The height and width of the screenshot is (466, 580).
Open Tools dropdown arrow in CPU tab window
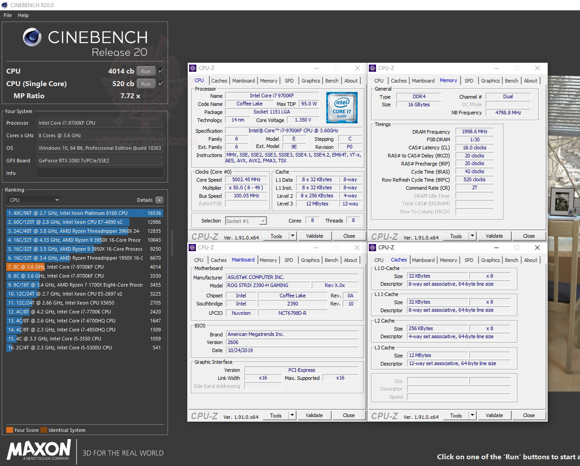click(292, 236)
